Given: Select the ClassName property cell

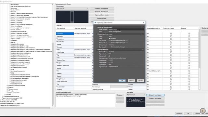Looking at the screenshot, I should [x=65, y=34].
